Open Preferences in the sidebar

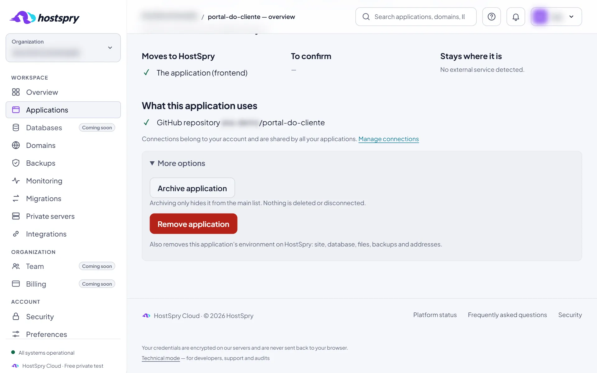click(63, 334)
